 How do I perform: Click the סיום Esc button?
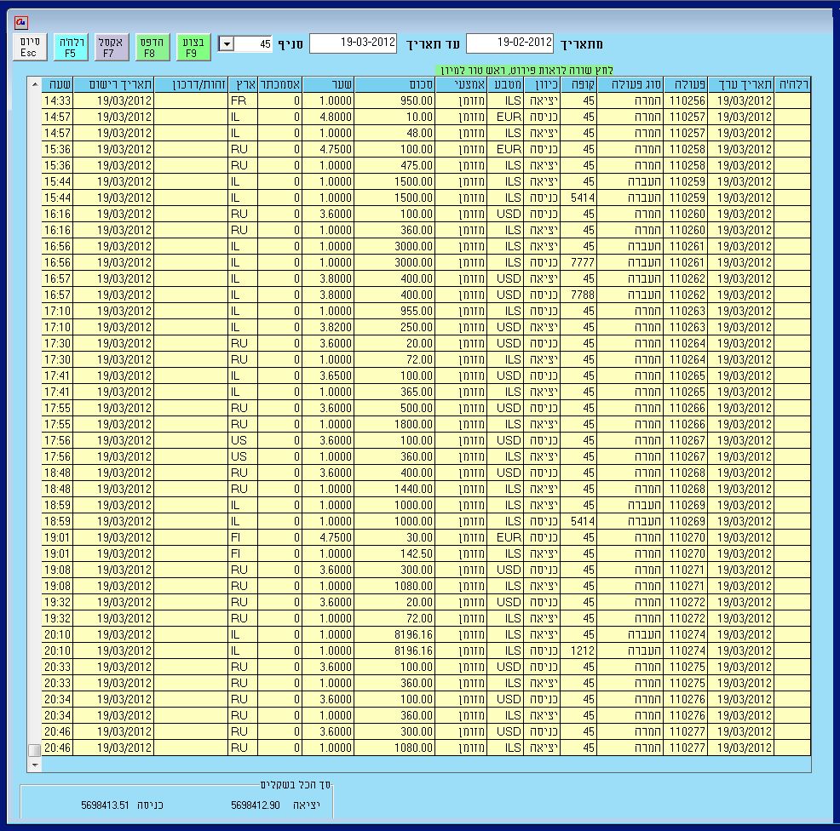click(x=30, y=47)
